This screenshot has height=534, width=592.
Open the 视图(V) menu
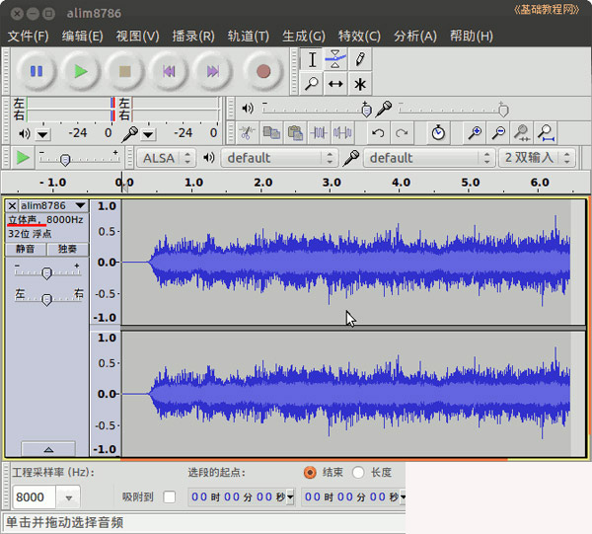137,37
